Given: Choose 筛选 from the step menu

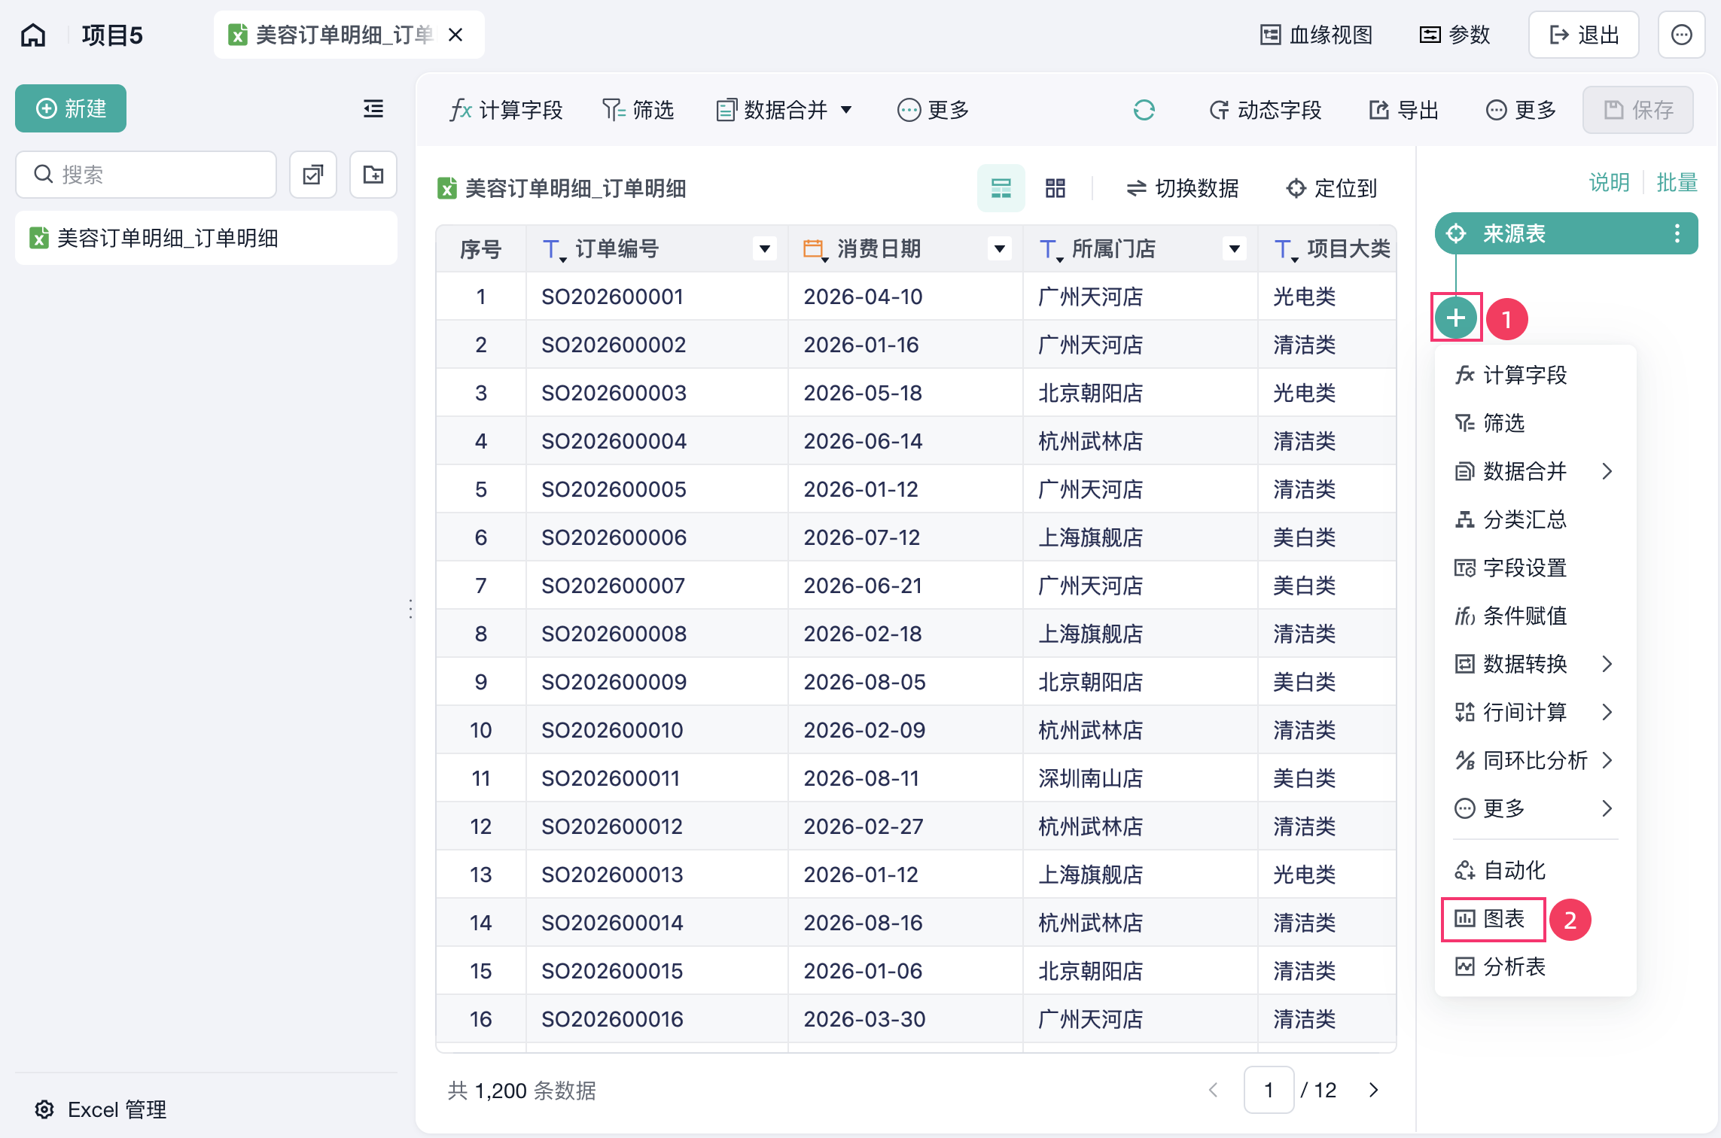Looking at the screenshot, I should 1536,423.
